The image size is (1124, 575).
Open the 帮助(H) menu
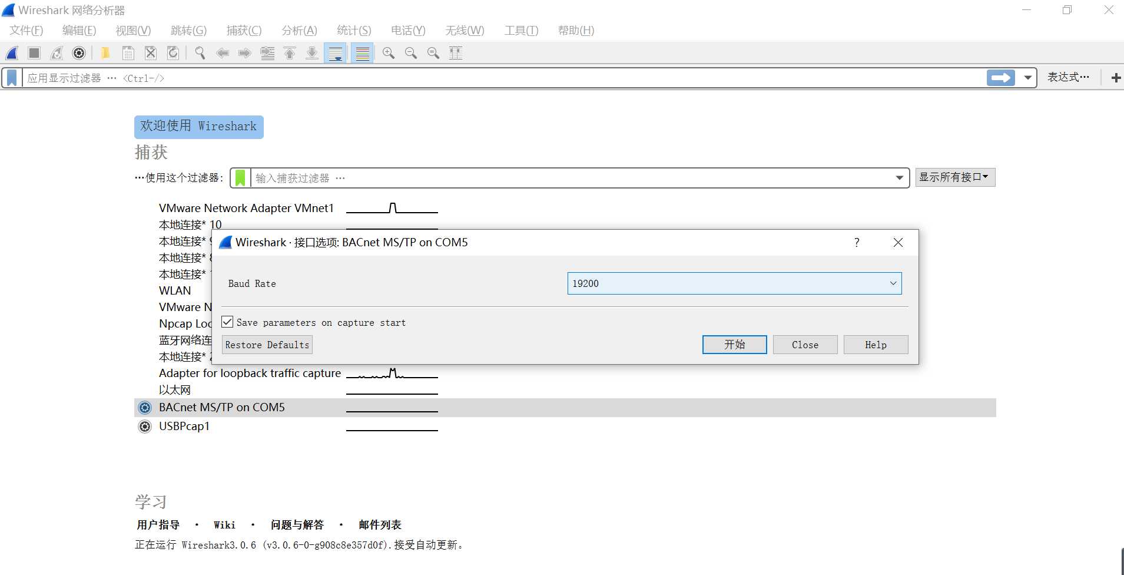576,31
